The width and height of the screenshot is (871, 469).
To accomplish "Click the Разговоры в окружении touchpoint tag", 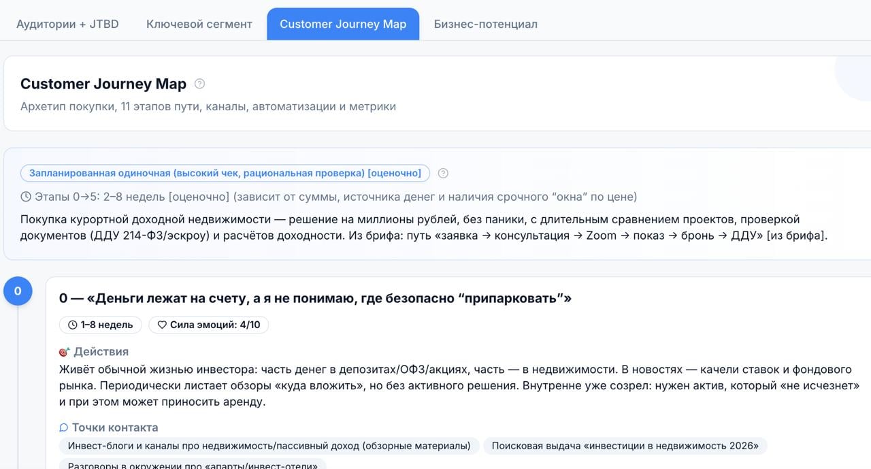I will (193, 465).
